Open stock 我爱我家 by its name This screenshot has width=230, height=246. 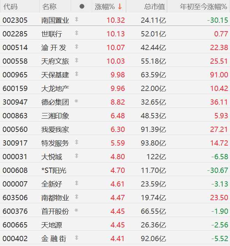55,129
